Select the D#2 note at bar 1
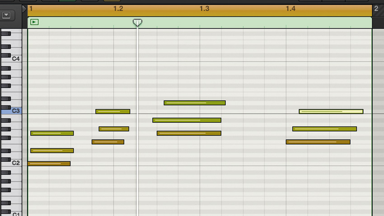This screenshot has height=216, width=384. [x=52, y=150]
